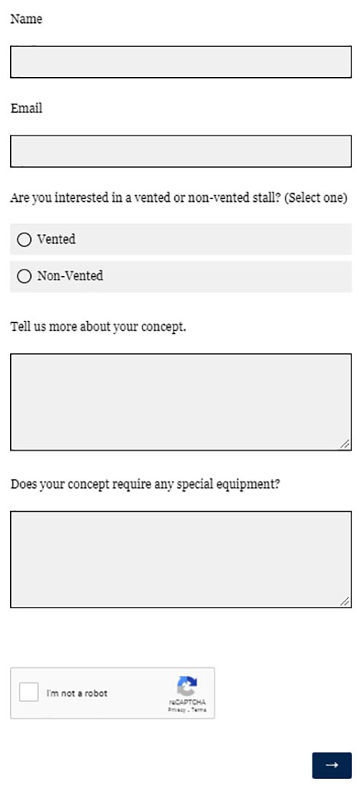Click the special equipment text area
Screen dimensions: 360x787
[x=181, y=560]
